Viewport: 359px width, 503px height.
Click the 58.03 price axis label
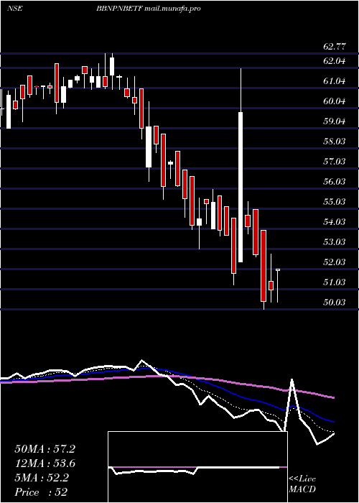pyautogui.click(x=335, y=141)
